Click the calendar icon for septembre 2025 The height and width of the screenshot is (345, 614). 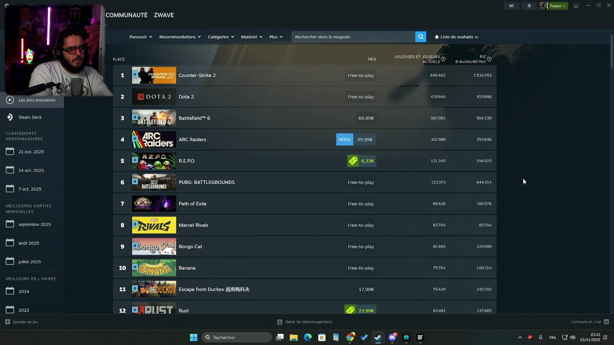pos(10,224)
